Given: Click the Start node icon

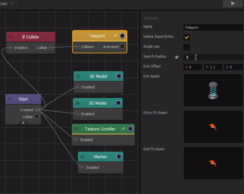Looking at the screenshot, I should coord(10,99).
